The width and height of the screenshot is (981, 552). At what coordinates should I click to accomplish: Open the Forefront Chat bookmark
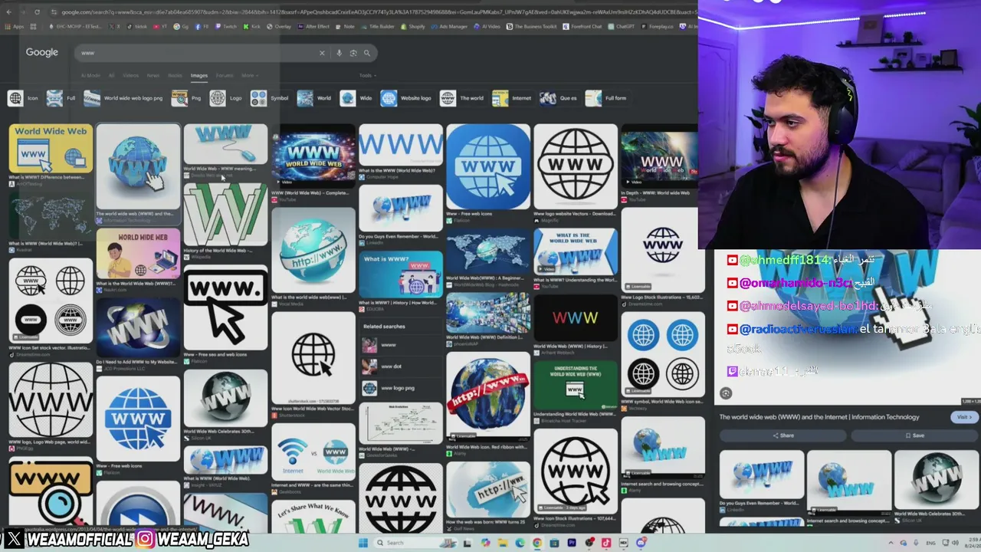pyautogui.click(x=582, y=26)
